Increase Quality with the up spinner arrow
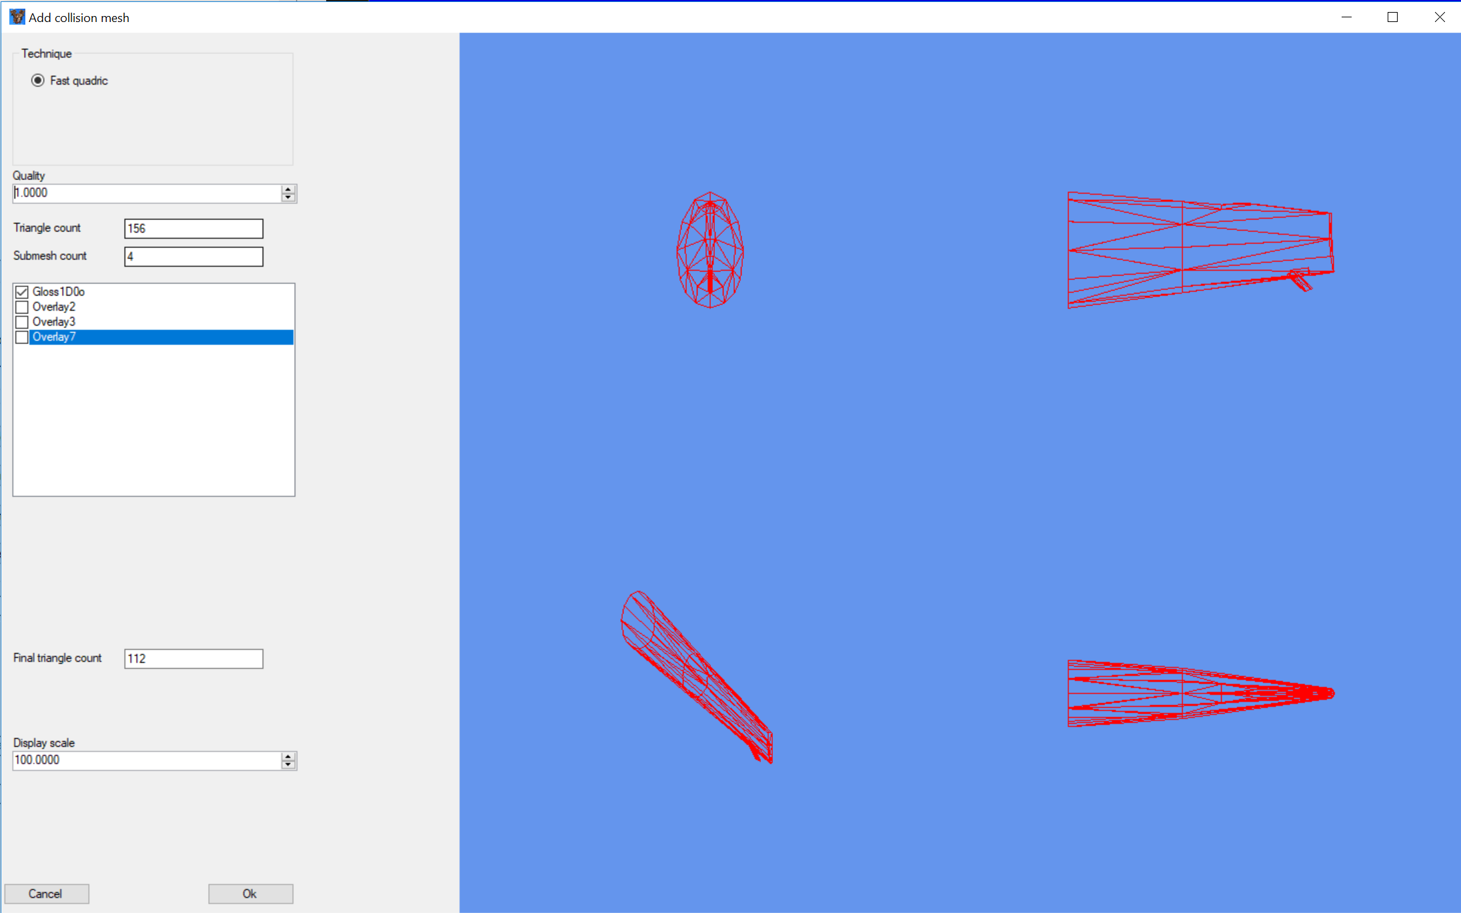The height and width of the screenshot is (913, 1461). [x=288, y=189]
